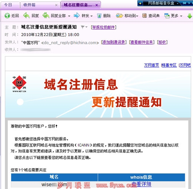Click the blue 转发 forward arrow icon
The image size is (193, 189).
(77, 16)
